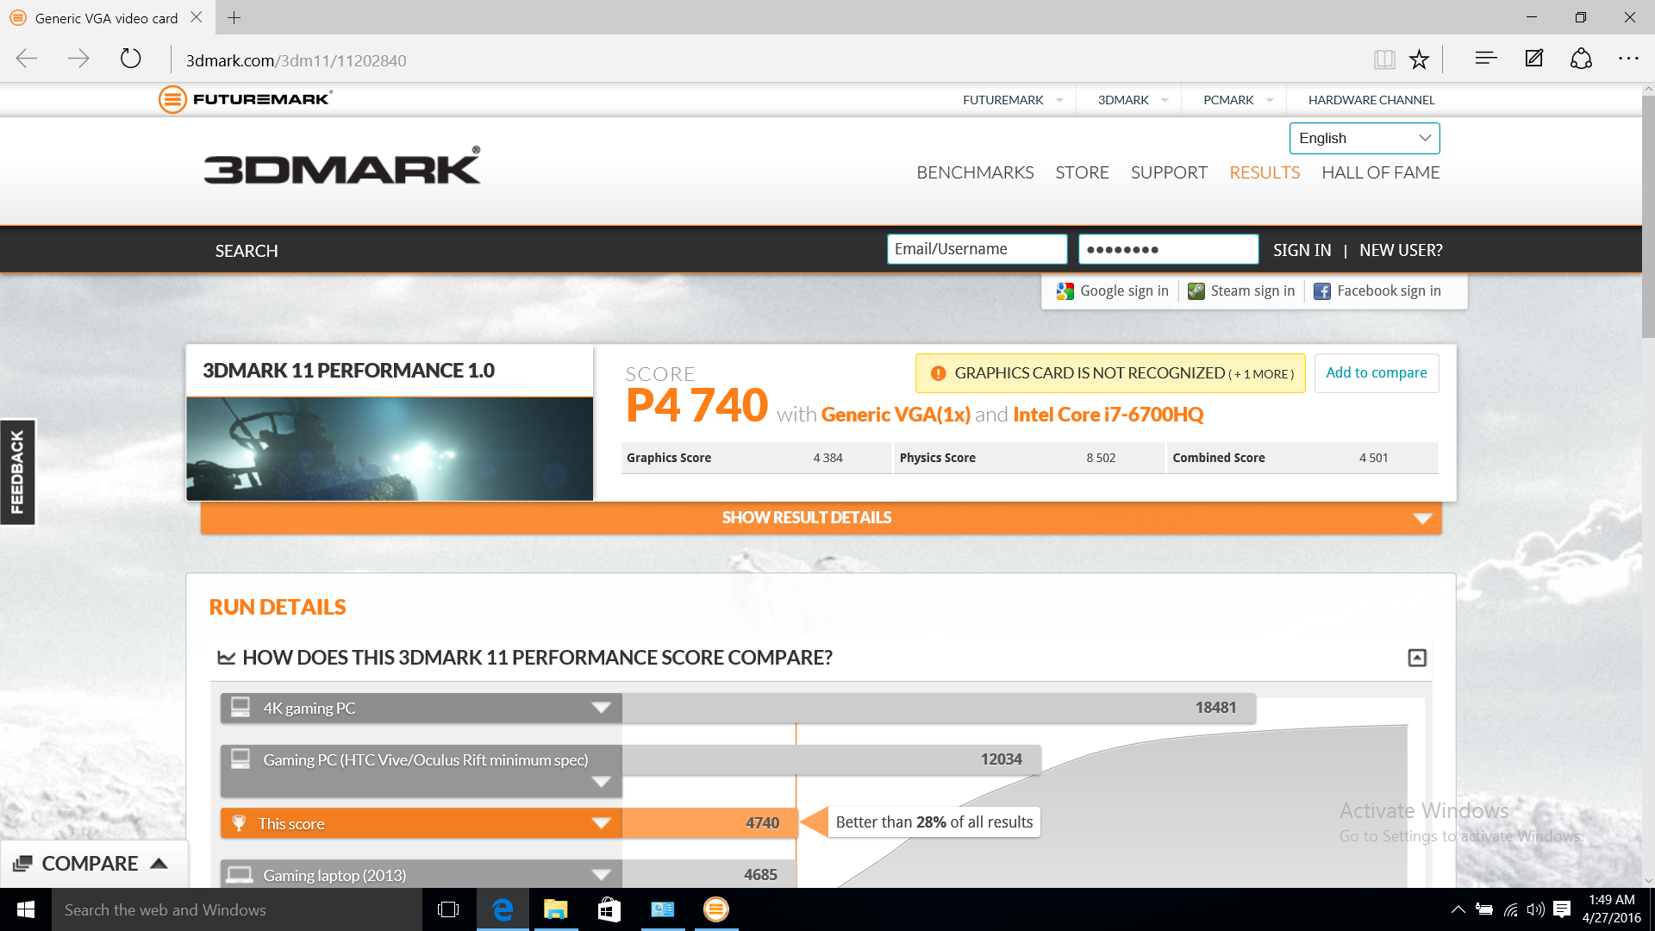This screenshot has width=1655, height=931.
Task: Open HALL OF FAME page
Action: tap(1380, 172)
